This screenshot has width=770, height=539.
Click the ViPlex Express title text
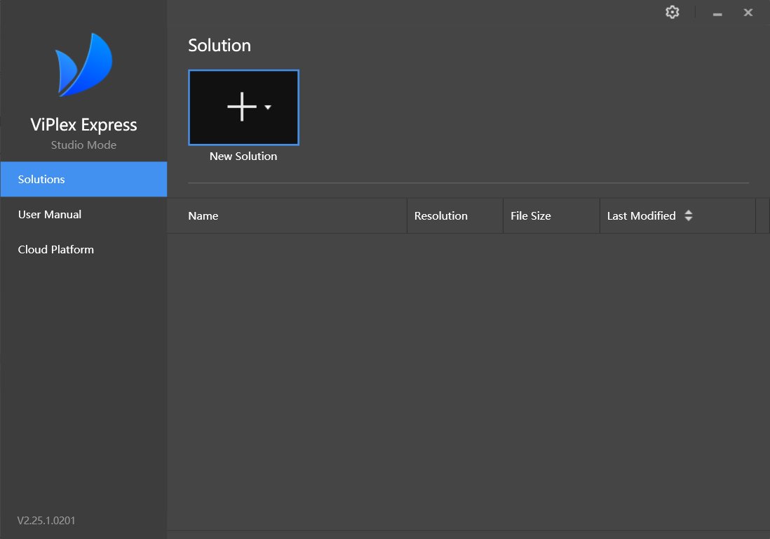click(83, 125)
